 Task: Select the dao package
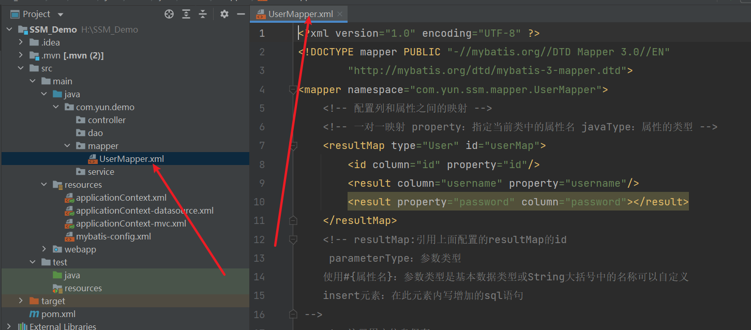(x=95, y=133)
